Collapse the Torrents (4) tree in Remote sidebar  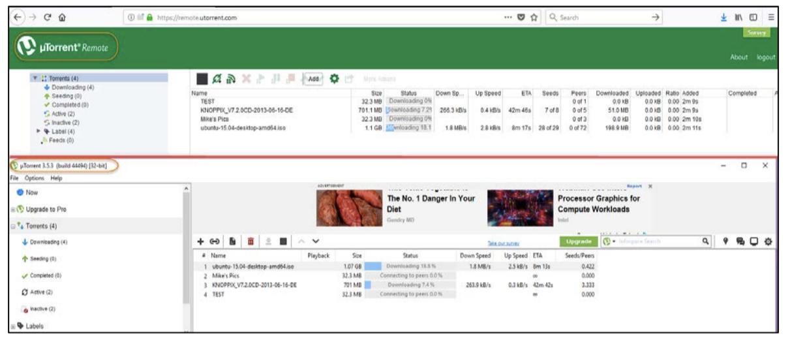35,78
